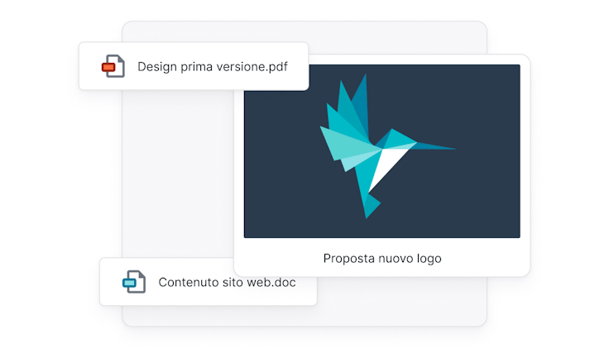
Task: Click the red badge on the PDF icon
Action: pos(108,68)
